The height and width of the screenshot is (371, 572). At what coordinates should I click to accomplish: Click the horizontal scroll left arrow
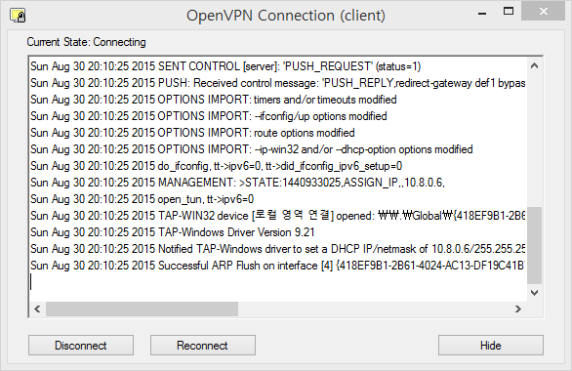pos(37,309)
